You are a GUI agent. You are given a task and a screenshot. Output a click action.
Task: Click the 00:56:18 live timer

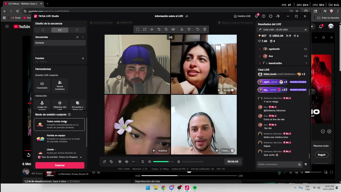coord(233,162)
